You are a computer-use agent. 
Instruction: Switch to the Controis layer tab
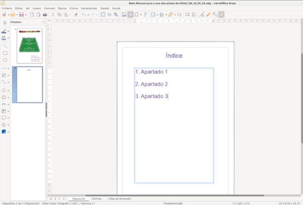97,198
